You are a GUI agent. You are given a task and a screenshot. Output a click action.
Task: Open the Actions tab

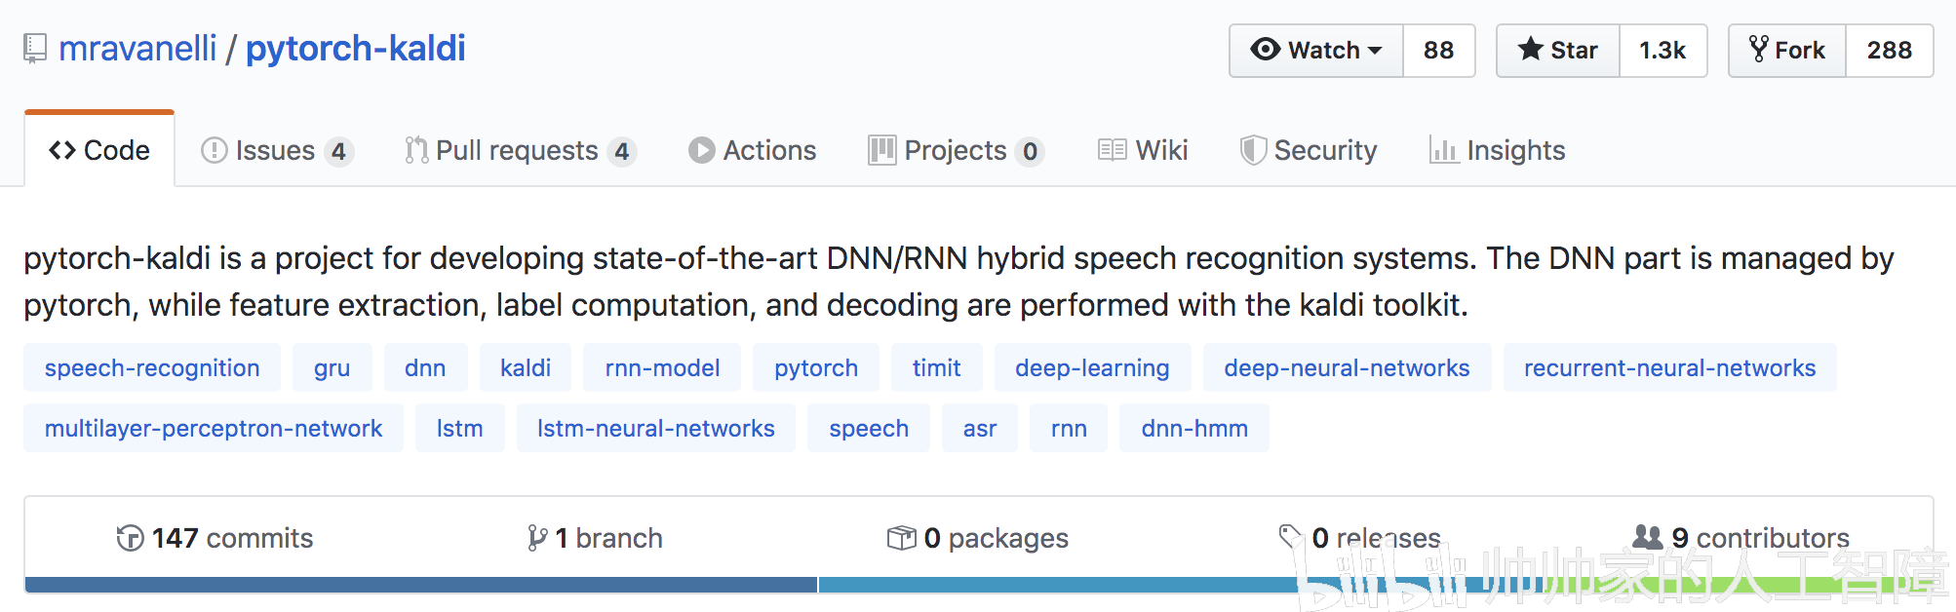[x=752, y=151]
